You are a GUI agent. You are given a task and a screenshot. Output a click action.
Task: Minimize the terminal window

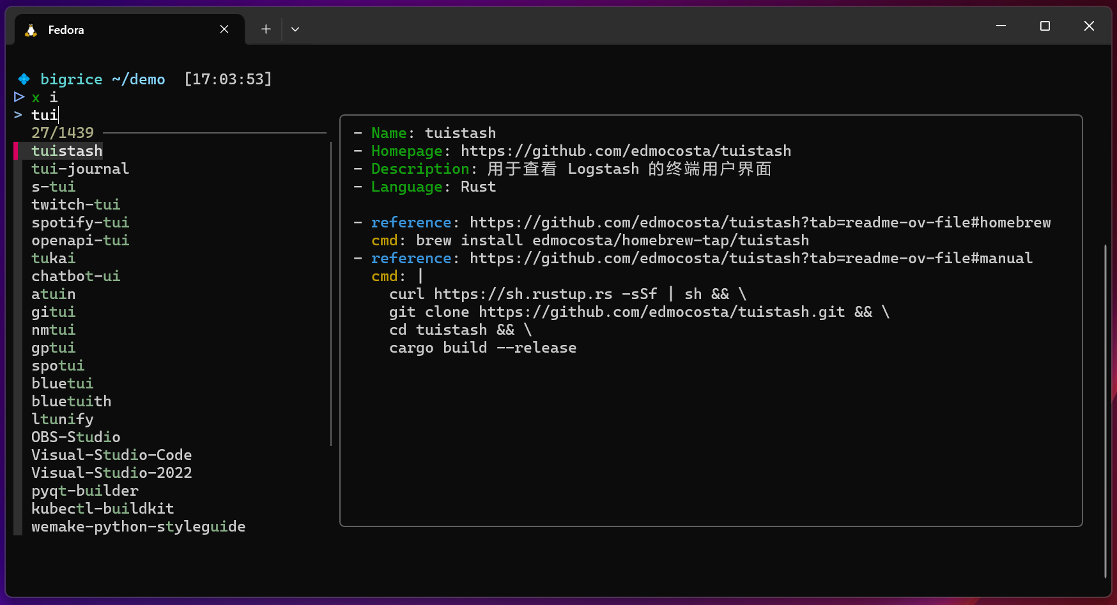click(x=1001, y=26)
